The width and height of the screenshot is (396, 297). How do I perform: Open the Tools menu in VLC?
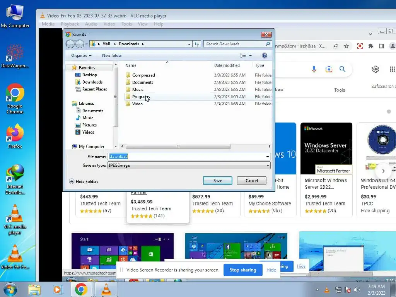pyautogui.click(x=126, y=24)
